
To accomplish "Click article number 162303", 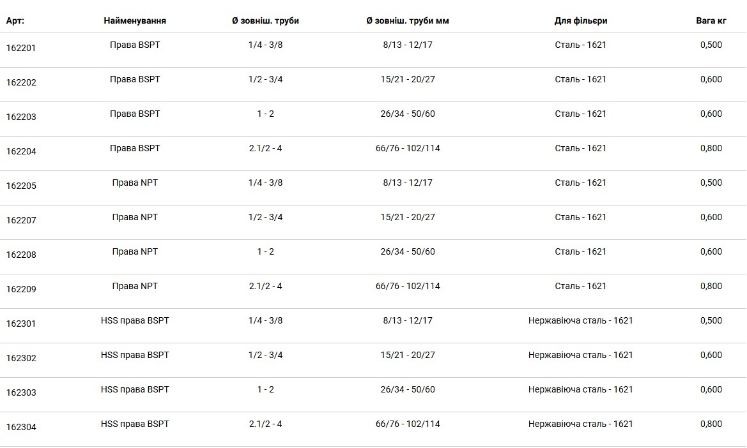I will click(21, 393).
